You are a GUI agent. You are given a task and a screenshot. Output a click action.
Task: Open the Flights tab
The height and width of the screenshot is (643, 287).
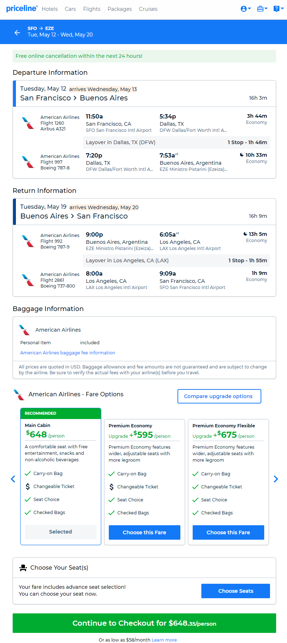coord(92,9)
